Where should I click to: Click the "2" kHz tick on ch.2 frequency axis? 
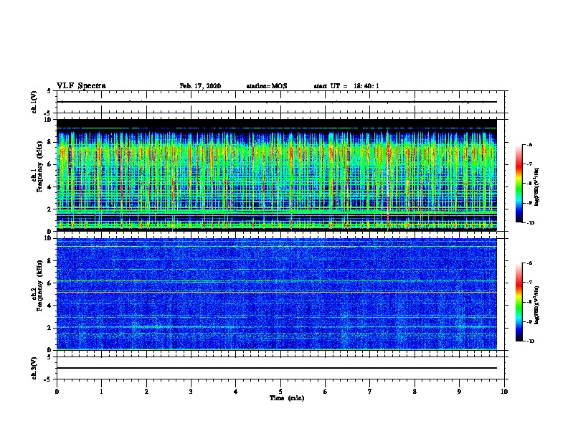click(49, 328)
